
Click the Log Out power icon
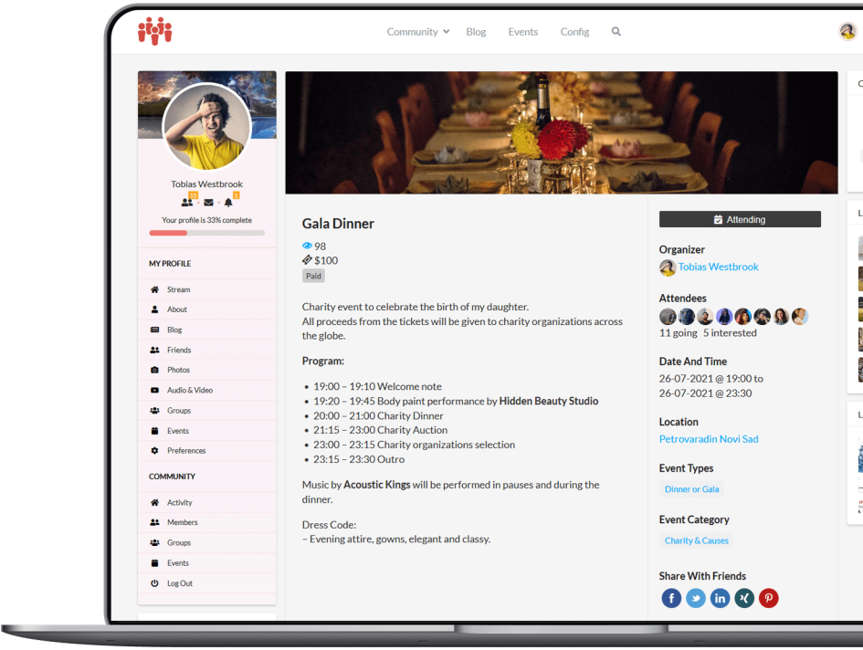click(154, 583)
